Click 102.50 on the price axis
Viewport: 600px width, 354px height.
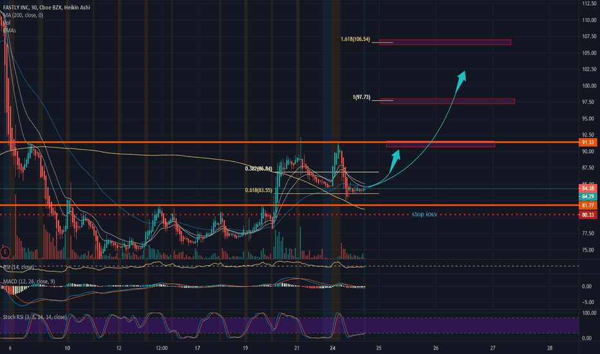click(x=589, y=70)
